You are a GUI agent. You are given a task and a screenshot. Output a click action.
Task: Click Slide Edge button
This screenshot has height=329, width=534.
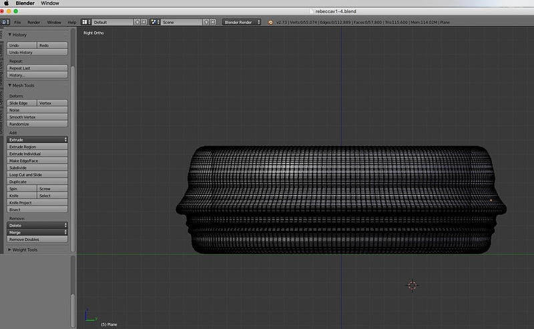pyautogui.click(x=22, y=103)
